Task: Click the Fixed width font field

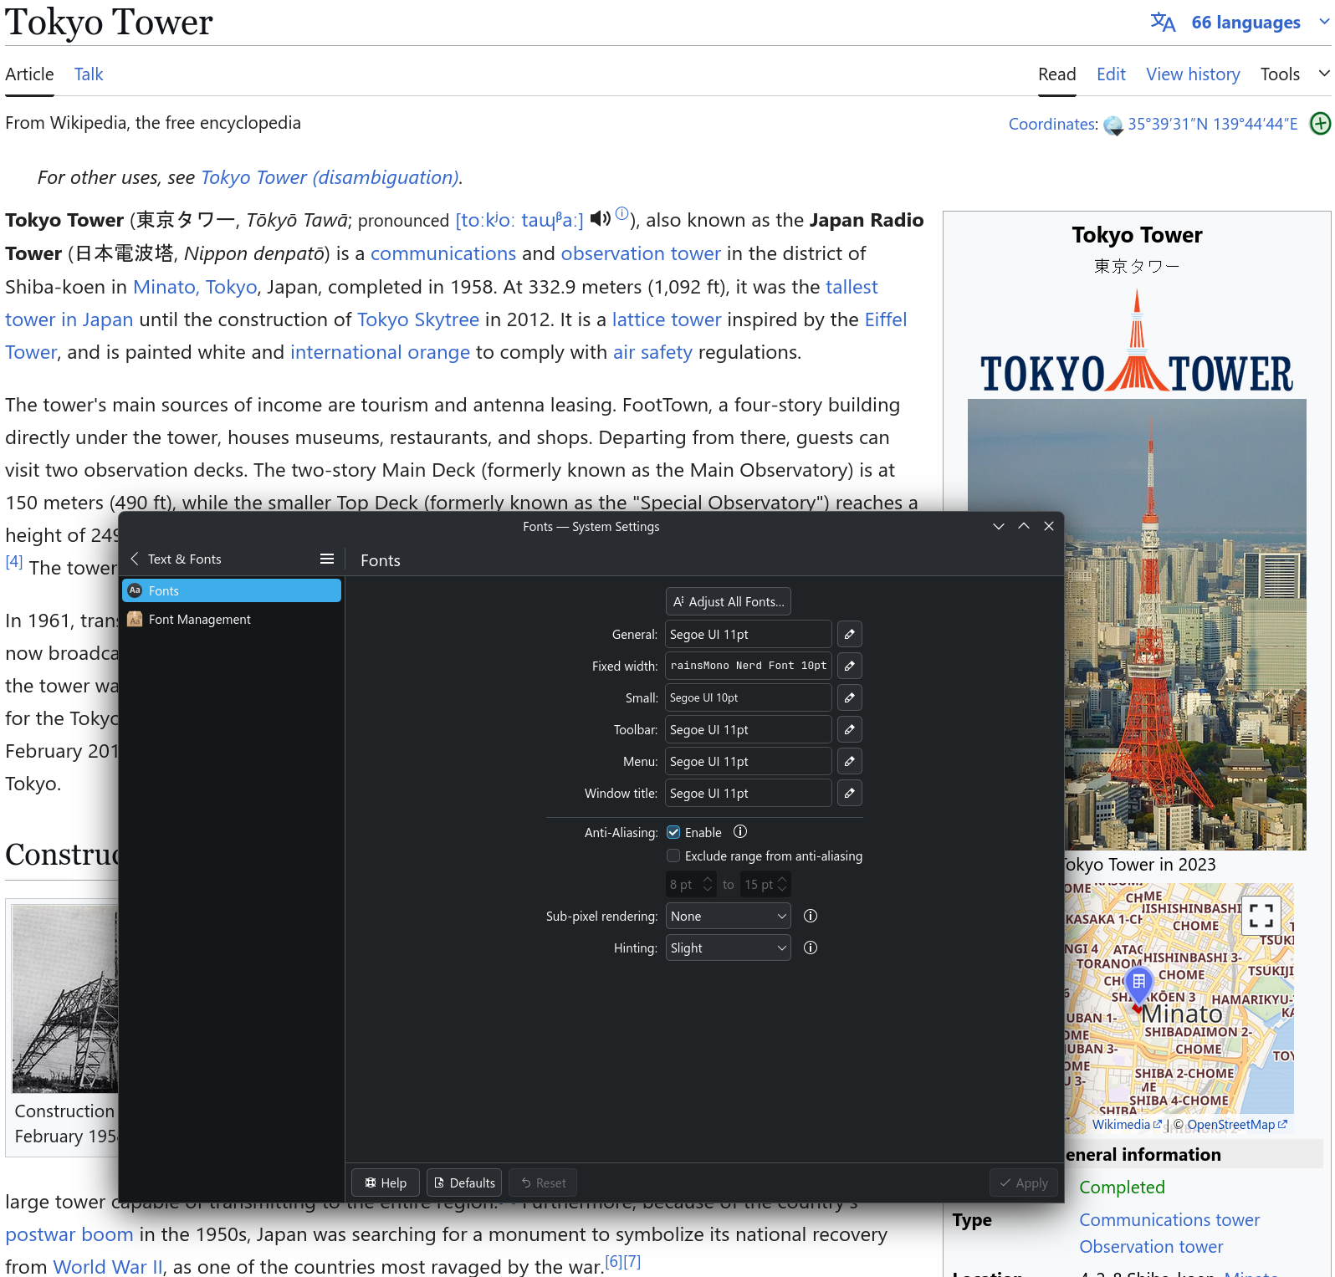Action: 749,666
